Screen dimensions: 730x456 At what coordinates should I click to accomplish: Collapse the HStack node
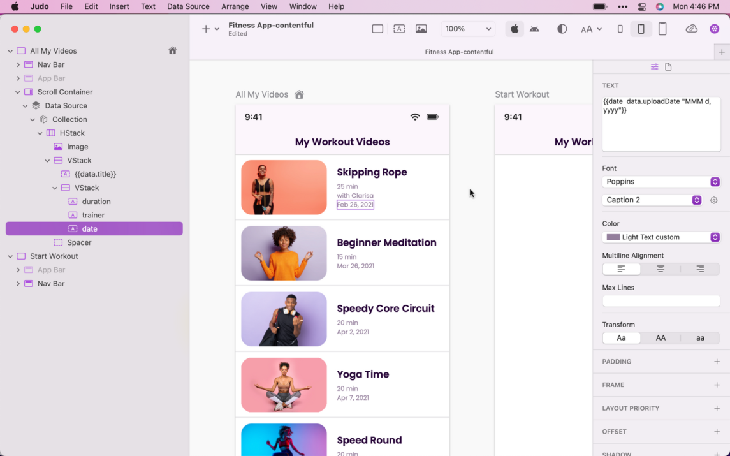pyautogui.click(x=40, y=133)
